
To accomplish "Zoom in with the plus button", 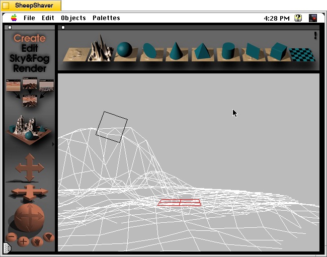I will click(x=23, y=241).
